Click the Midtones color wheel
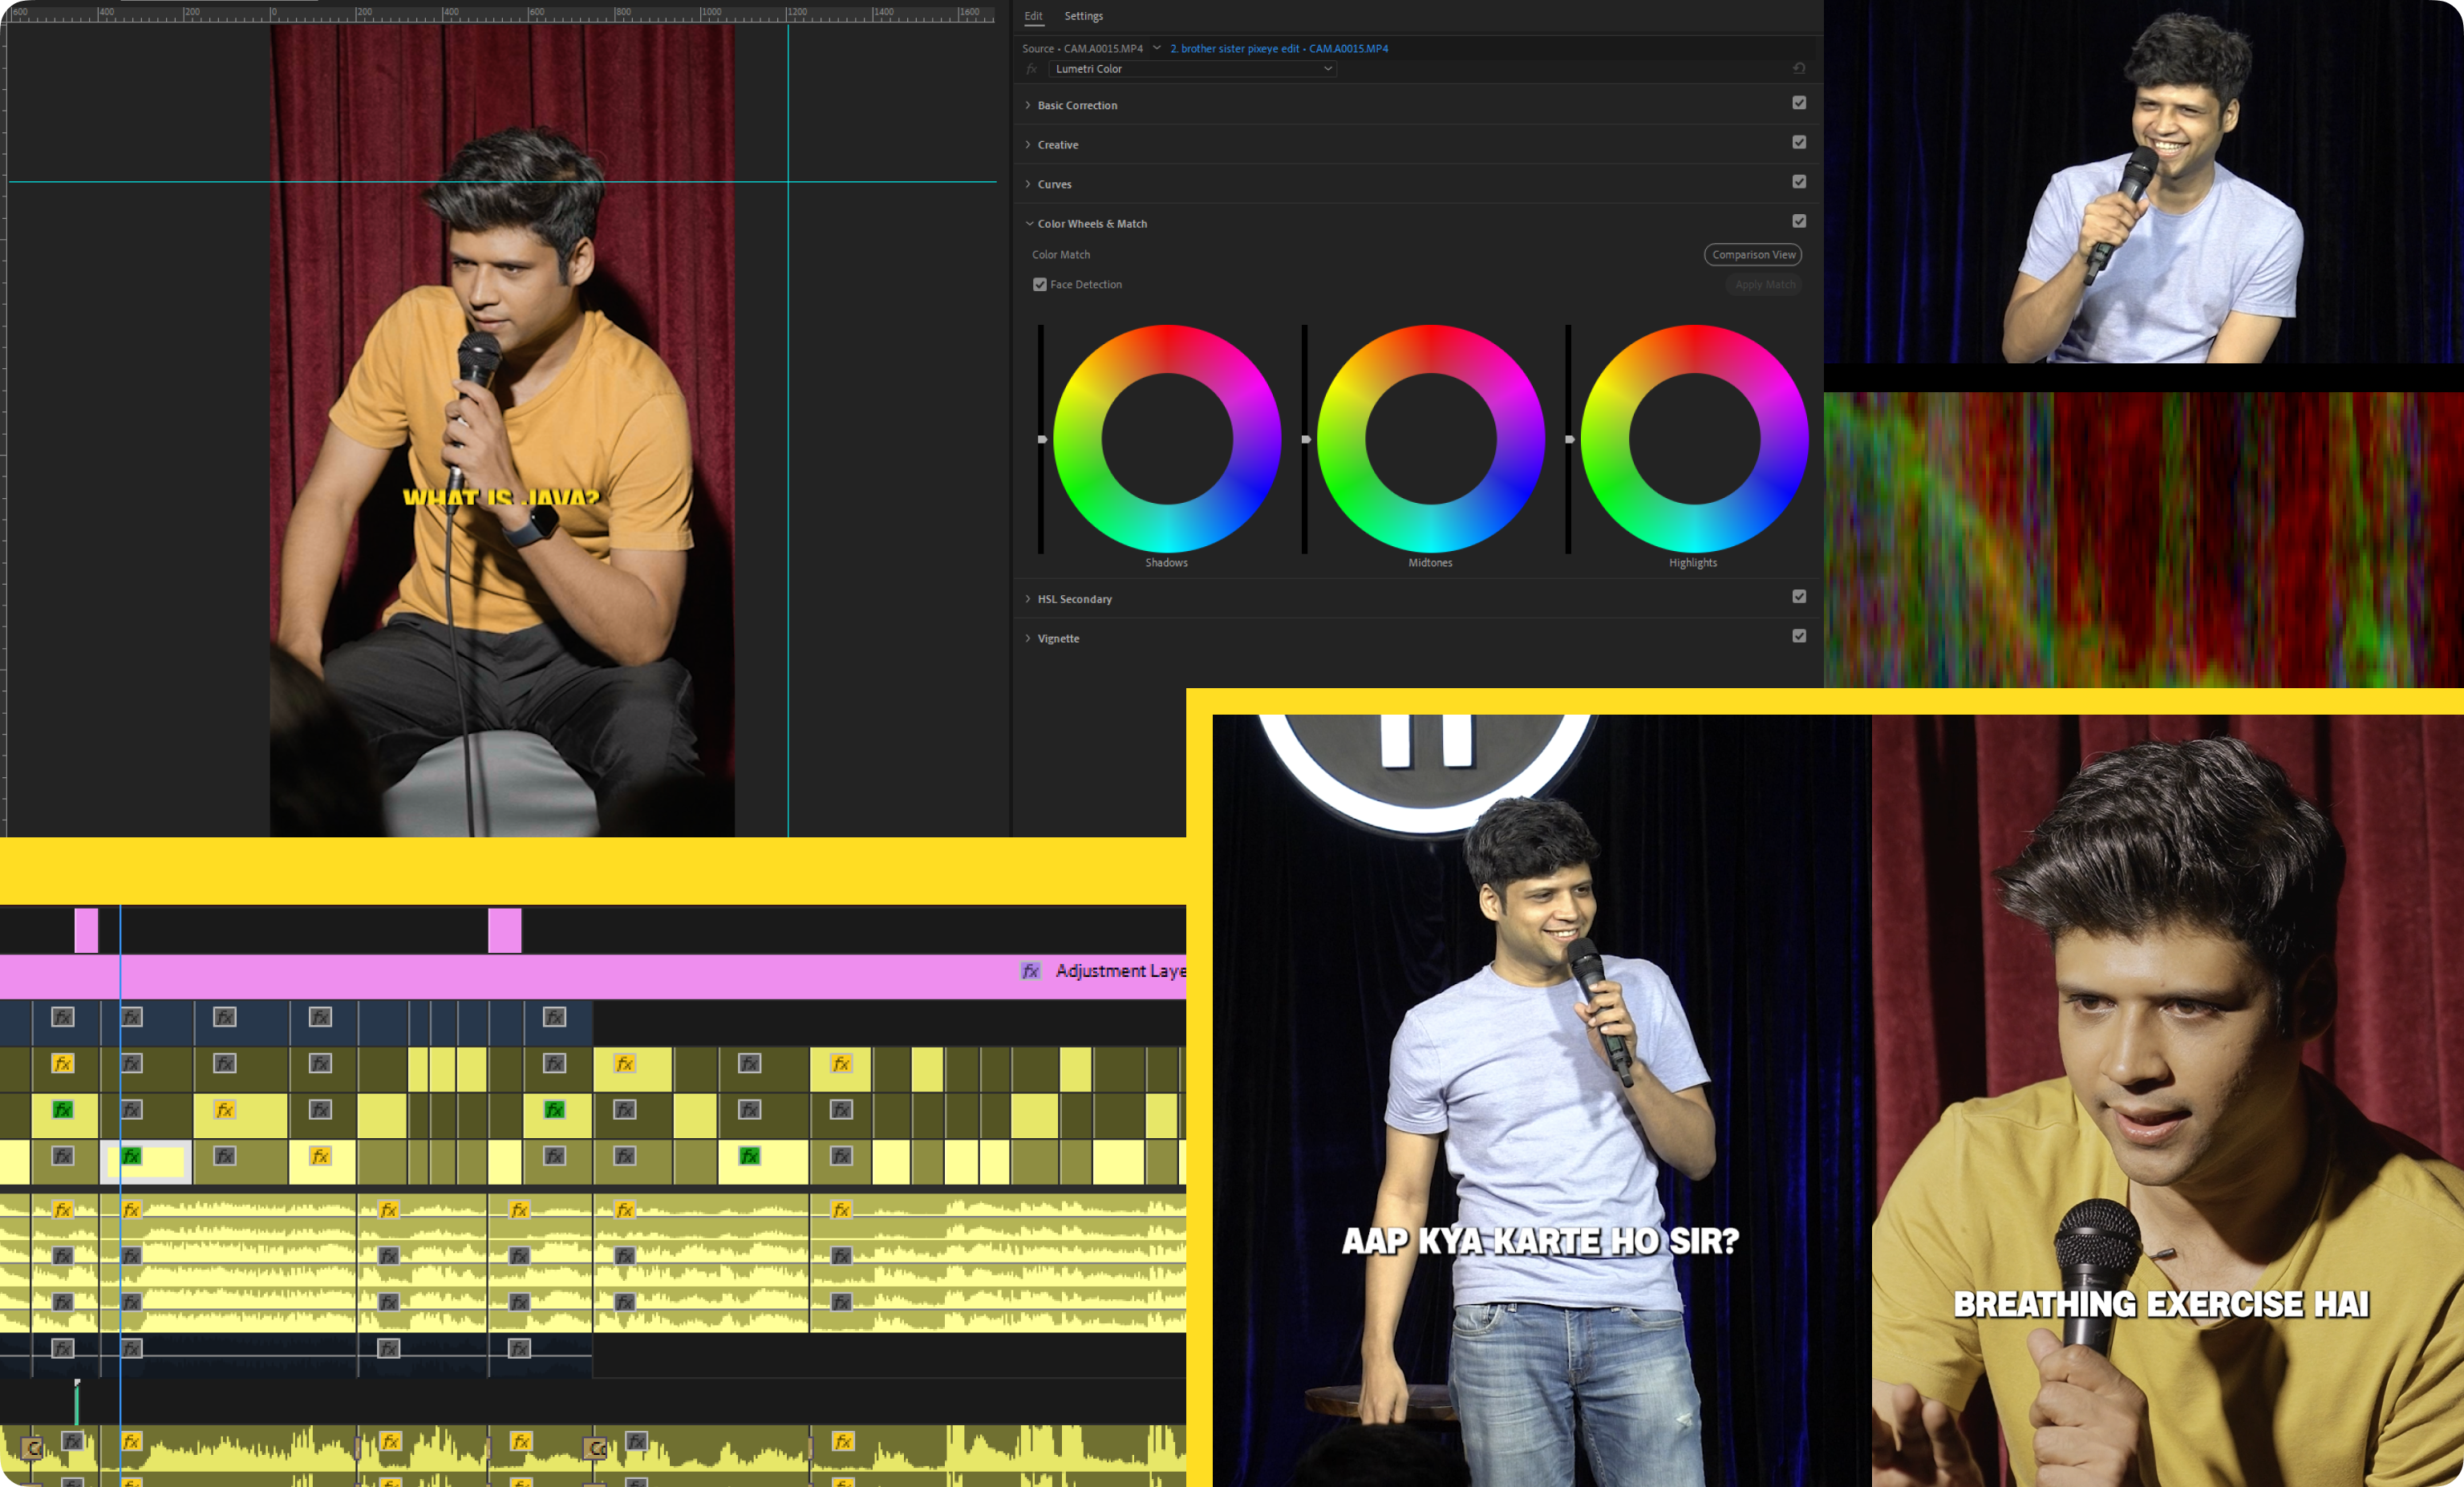This screenshot has height=1487, width=2464. pyautogui.click(x=1430, y=439)
